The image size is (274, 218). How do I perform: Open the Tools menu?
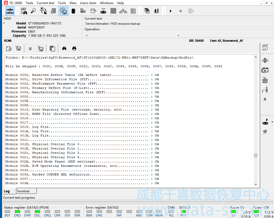coord(62,3)
